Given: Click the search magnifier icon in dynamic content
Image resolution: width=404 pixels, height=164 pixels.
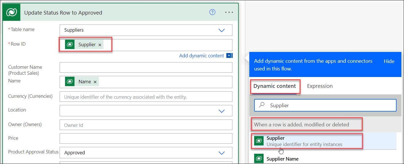Looking at the screenshot, I should click(x=262, y=105).
